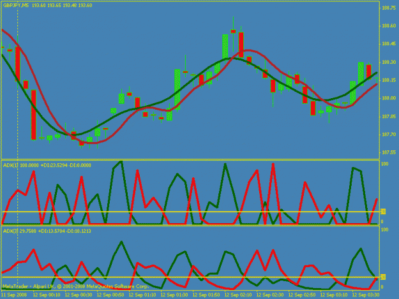399x299 pixels.
Task: Click the +DI:23.5294 value in ADX(1) panel
Action: (x=54, y=165)
